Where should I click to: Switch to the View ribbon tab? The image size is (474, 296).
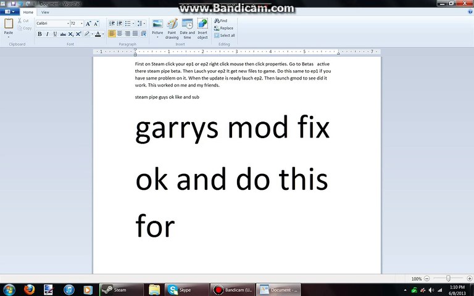click(x=45, y=12)
